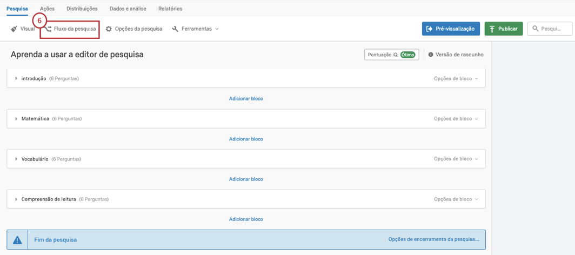Expand the introdução block triangle
The height and width of the screenshot is (255, 575).
coord(16,78)
